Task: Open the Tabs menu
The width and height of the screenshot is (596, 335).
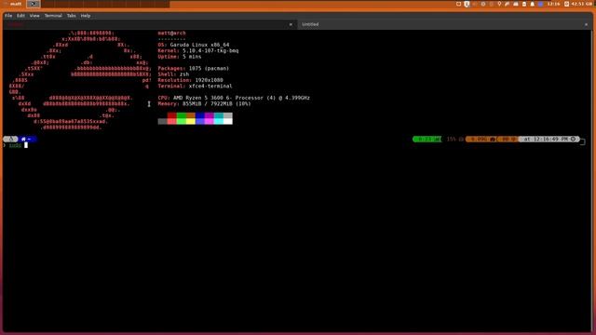Action: (x=72, y=16)
